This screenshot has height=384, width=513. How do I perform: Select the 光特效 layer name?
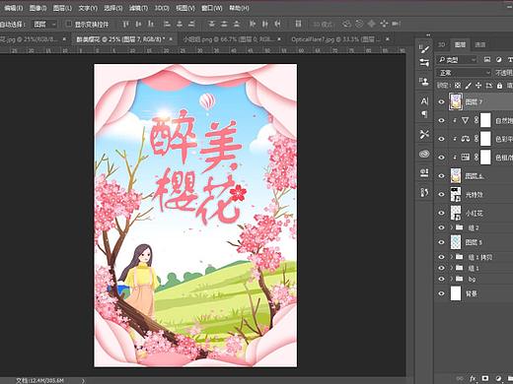(474, 195)
